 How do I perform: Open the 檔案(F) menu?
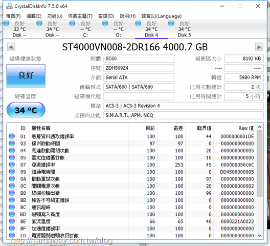pos(13,16)
